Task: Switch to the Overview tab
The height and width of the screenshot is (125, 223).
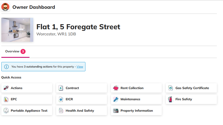Action: (12, 51)
